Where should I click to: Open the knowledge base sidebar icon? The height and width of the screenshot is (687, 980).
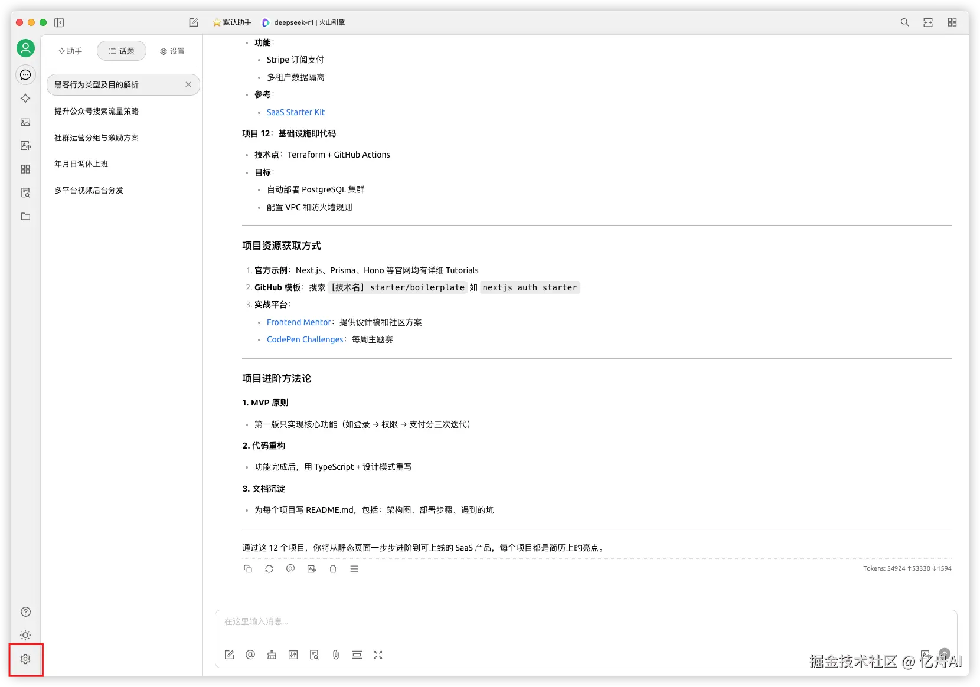[25, 193]
